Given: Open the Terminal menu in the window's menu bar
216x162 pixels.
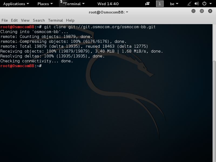Looking at the screenshot, I should click(55, 20).
